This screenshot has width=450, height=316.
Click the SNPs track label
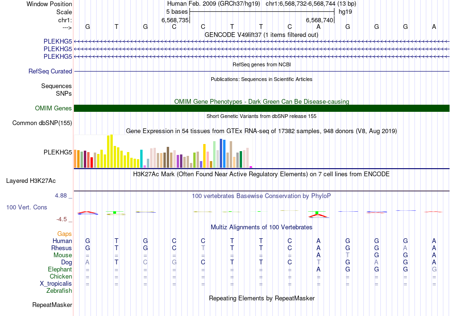coord(64,93)
